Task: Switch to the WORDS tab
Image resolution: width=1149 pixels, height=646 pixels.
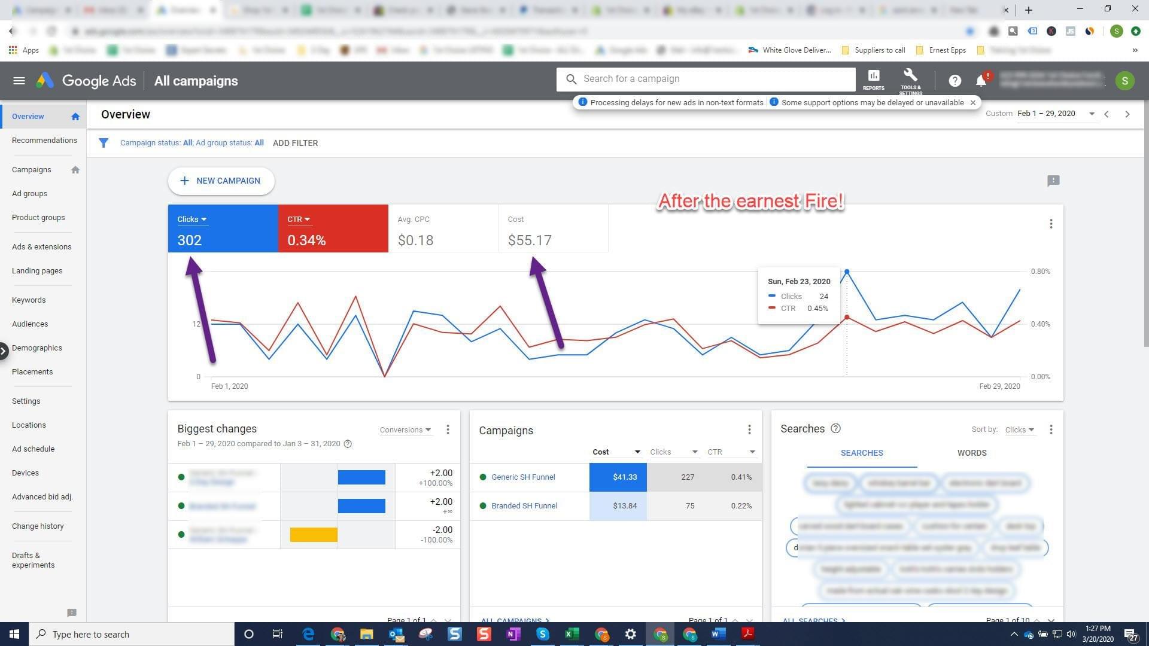Action: click(972, 453)
